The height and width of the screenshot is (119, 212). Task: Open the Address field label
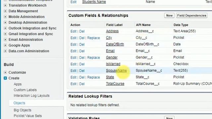point(112,31)
